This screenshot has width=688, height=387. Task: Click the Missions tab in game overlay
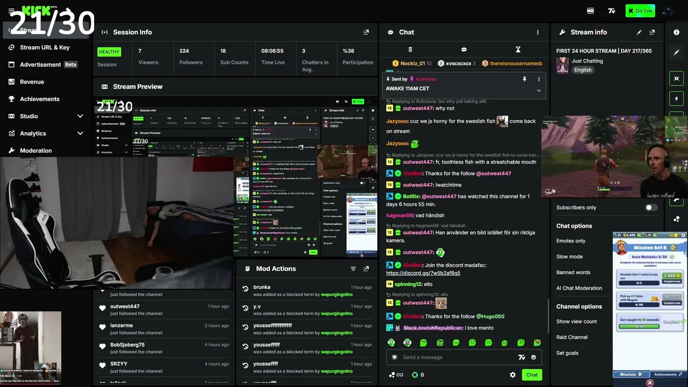(631, 375)
